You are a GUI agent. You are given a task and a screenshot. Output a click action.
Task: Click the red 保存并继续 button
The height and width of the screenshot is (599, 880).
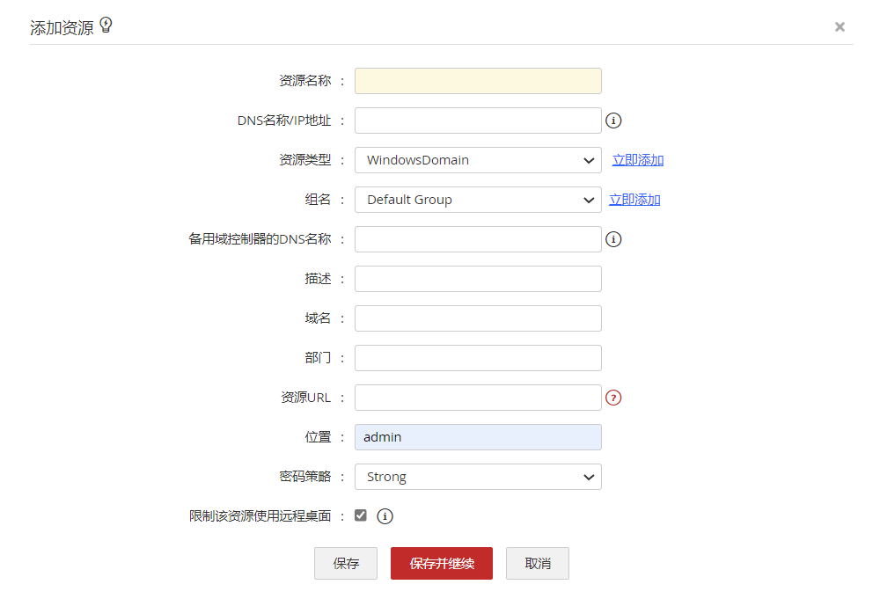(442, 564)
